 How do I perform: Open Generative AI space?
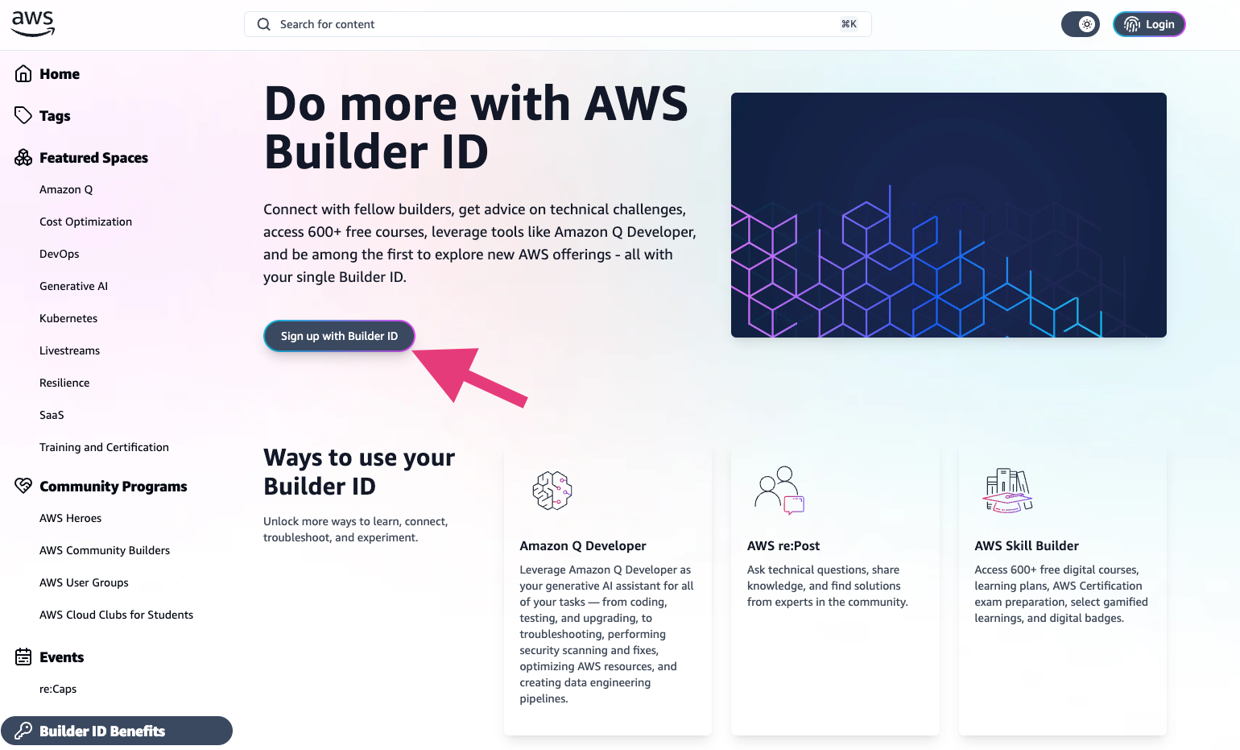[x=73, y=286]
